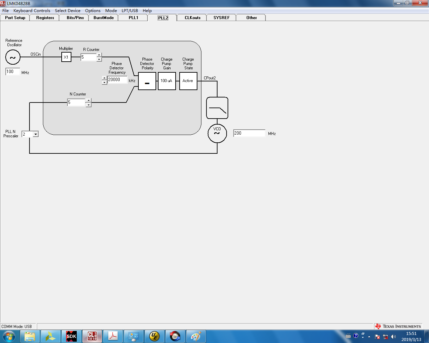Screen dimensions: 429x343
Task: Click the loop filter block icon
Action: tap(217, 108)
